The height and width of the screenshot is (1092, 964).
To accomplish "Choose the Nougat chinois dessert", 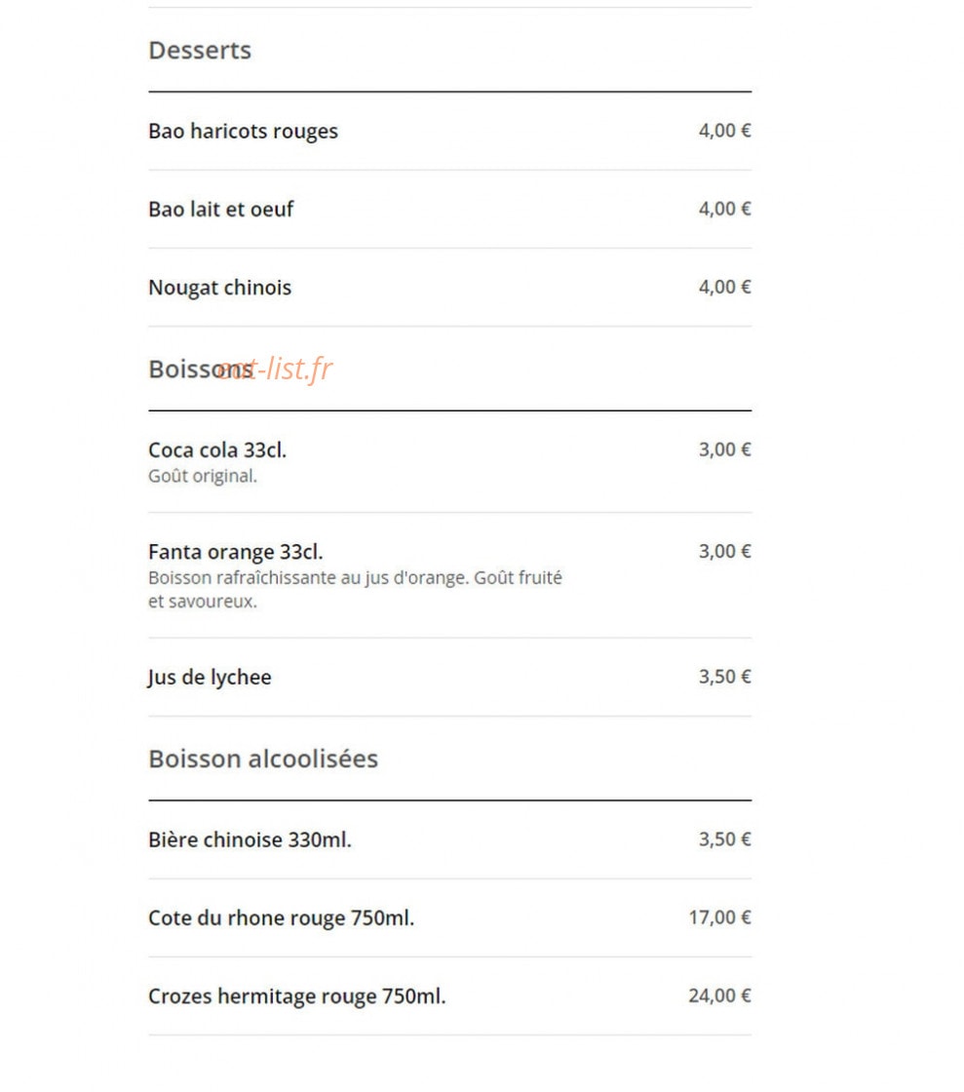I will click(x=449, y=287).
